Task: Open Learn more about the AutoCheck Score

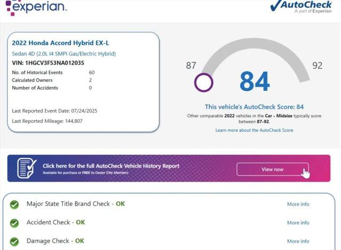Action: click(254, 130)
